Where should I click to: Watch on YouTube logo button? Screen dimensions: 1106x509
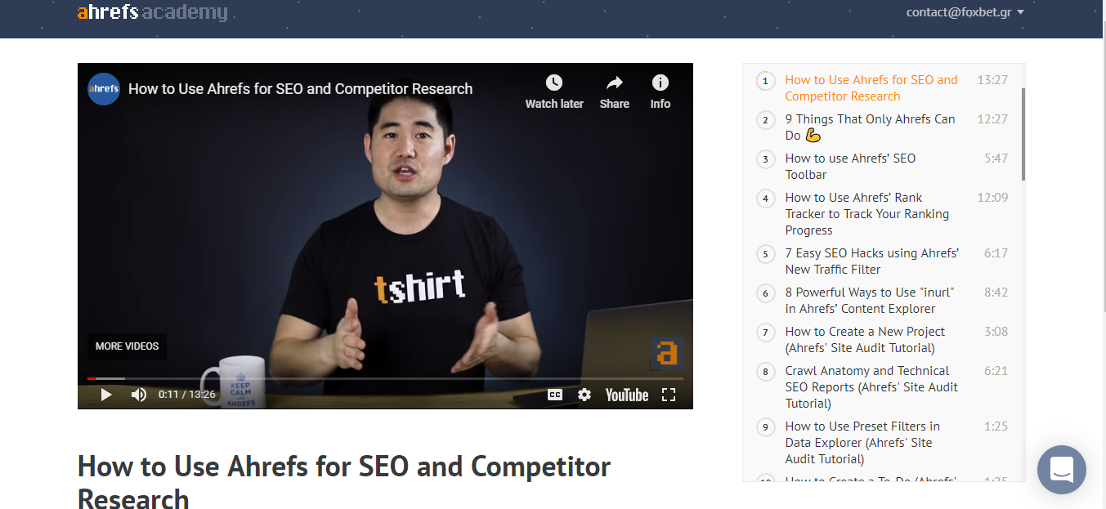tap(627, 395)
